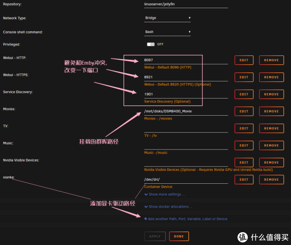Edit the Service Discovery setting
The width and height of the screenshot is (291, 245).
pyautogui.click(x=244, y=94)
